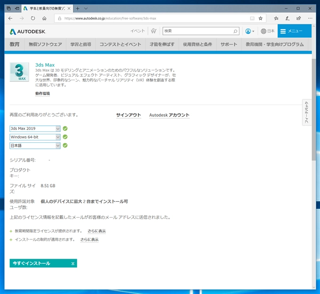Screen dimensions: 320x294
Task: Open the 使用資格と条件 menu
Action: click(198, 44)
